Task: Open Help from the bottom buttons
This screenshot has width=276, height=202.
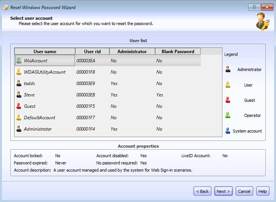Action: (263, 191)
